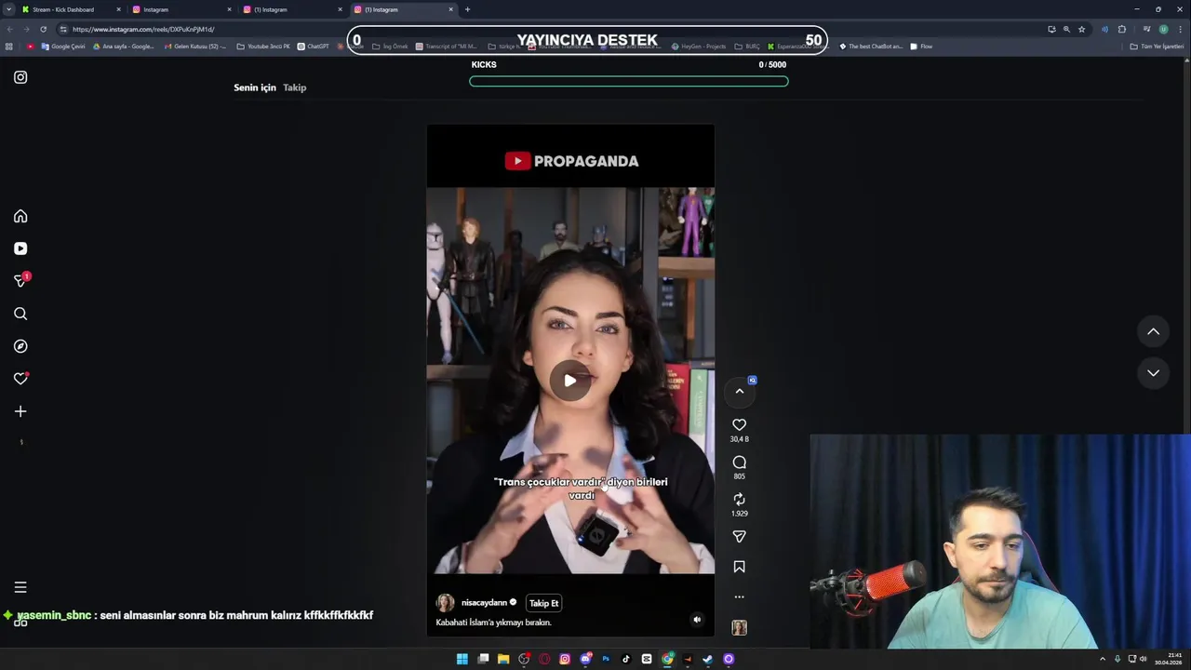Open the HeyGen - Projects bookmark
The height and width of the screenshot is (670, 1191).
698,47
